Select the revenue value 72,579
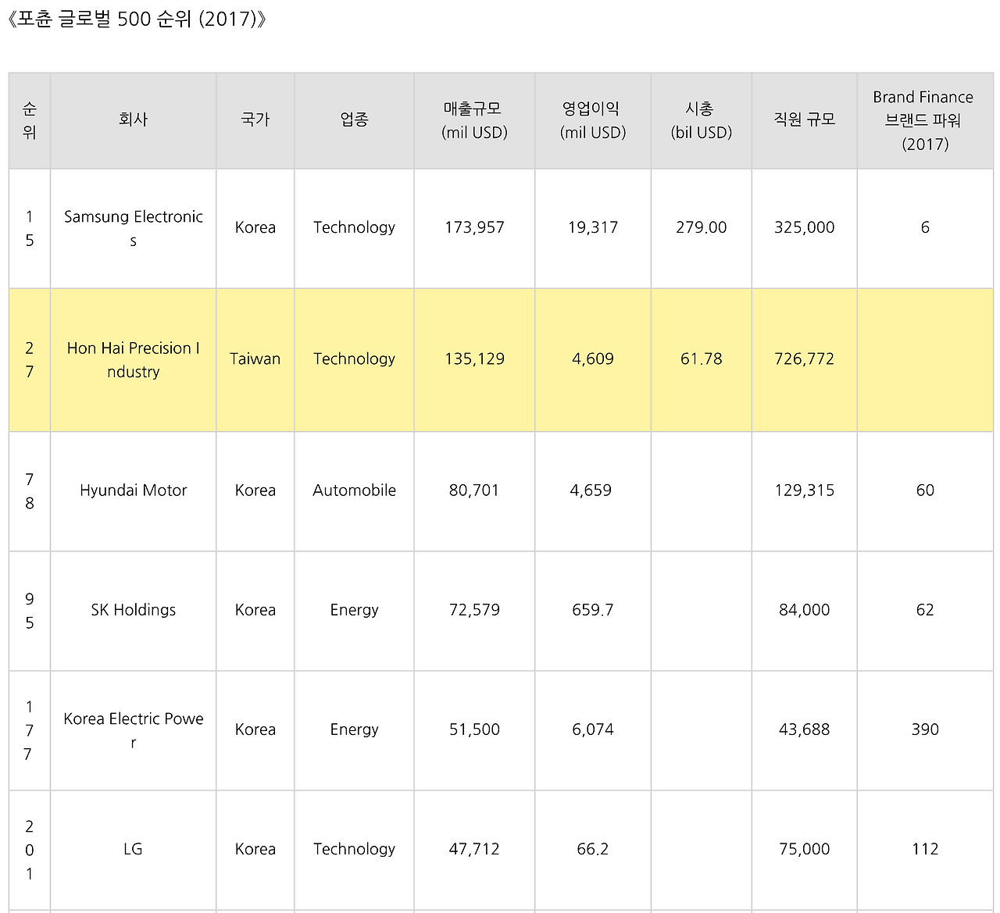 (x=474, y=610)
